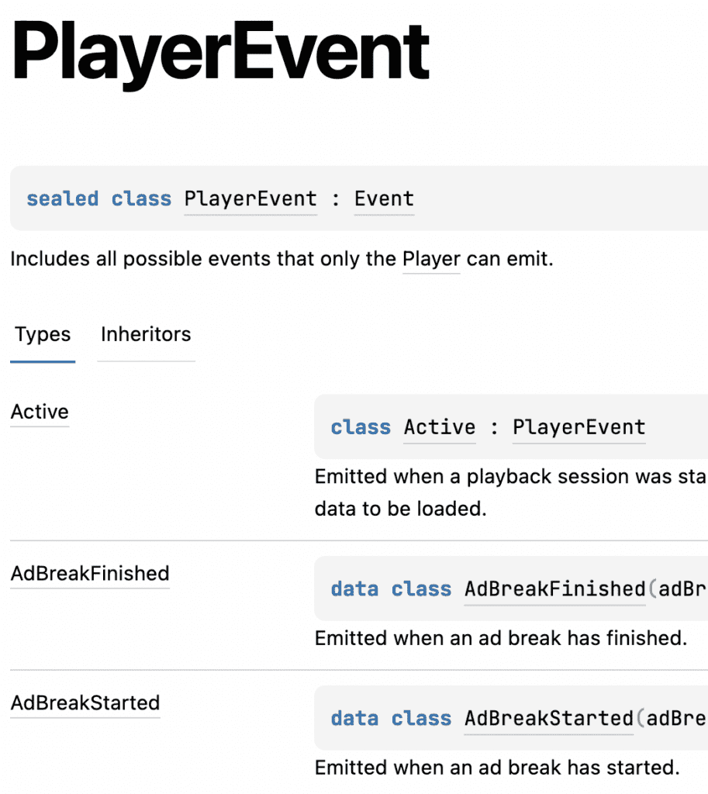Click PlayerEvent supertype in Active signature

click(x=578, y=427)
